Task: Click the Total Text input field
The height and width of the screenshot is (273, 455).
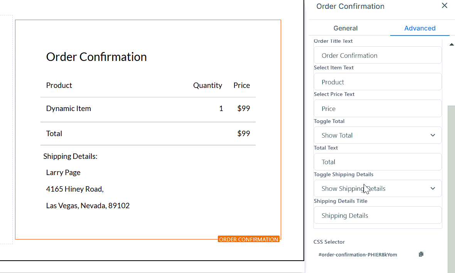Action: pos(377,162)
